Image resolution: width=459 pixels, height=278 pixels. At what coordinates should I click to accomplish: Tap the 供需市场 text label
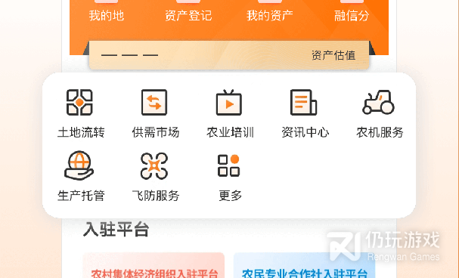(x=156, y=132)
